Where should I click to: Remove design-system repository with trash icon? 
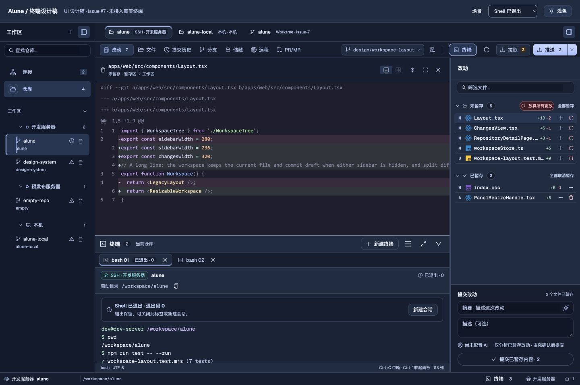click(x=81, y=162)
